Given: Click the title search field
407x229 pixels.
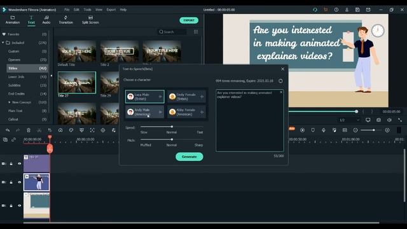Looking at the screenshot, I should click(x=172, y=32).
